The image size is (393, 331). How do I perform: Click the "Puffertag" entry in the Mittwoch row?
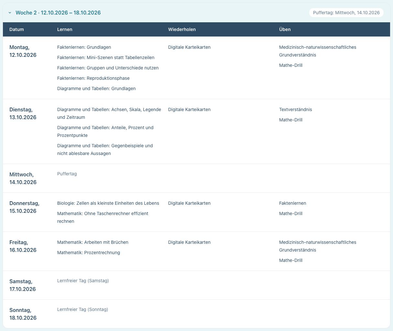(67, 174)
